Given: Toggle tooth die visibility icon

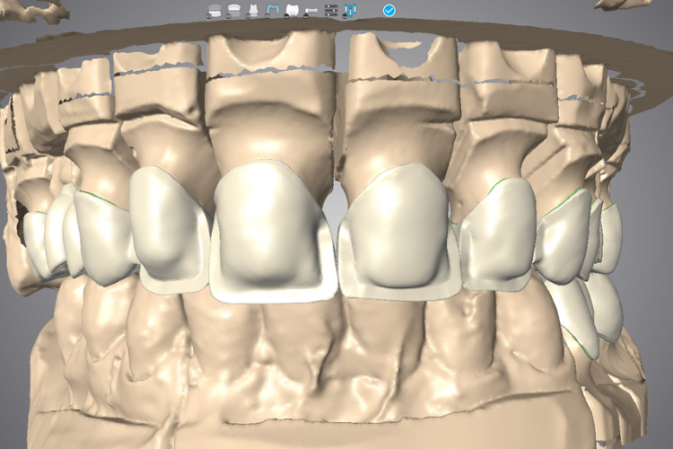Looking at the screenshot, I should point(253,10).
